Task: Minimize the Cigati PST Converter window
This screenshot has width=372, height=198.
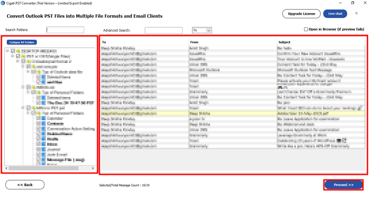Action: [x=340, y=3]
